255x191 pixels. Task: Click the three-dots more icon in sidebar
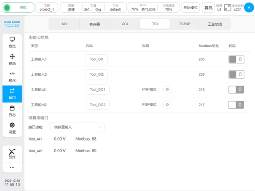(12, 167)
